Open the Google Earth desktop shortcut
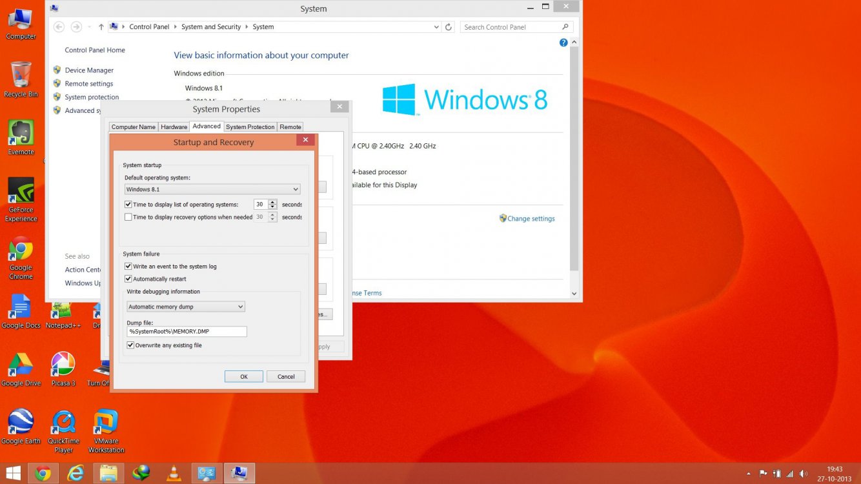Viewport: 861px width, 484px height. pyautogui.click(x=21, y=427)
